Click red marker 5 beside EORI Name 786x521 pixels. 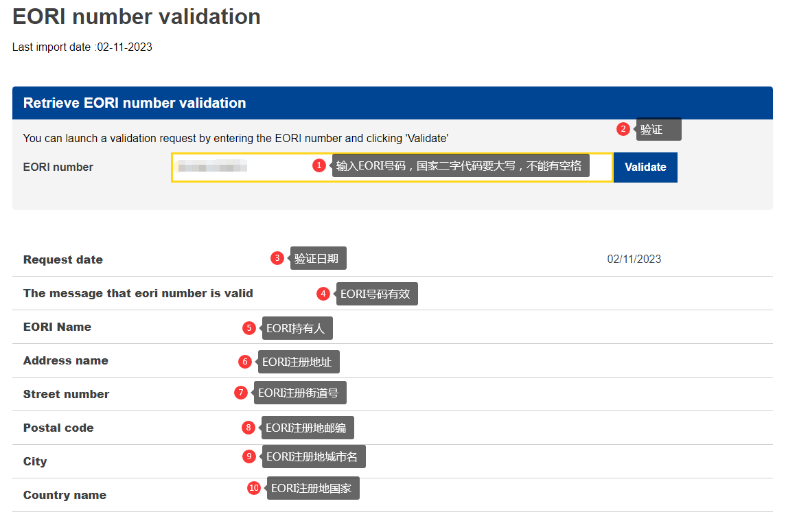[249, 328]
